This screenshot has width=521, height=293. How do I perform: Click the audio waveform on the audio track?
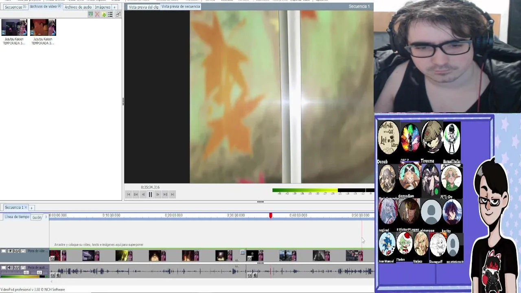212,271
